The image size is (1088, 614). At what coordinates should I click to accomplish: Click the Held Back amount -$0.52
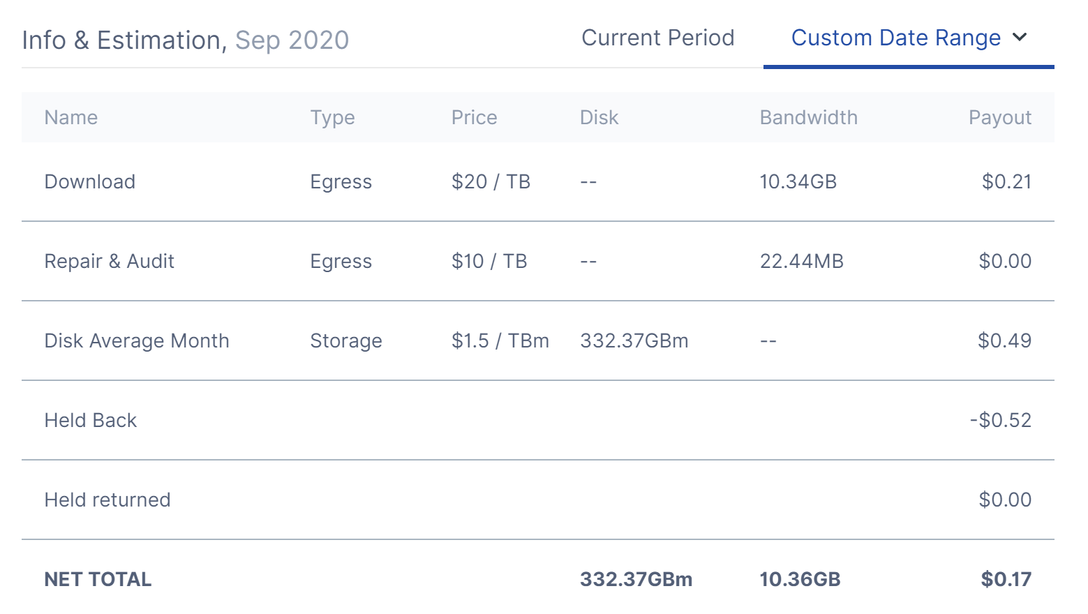1000,420
